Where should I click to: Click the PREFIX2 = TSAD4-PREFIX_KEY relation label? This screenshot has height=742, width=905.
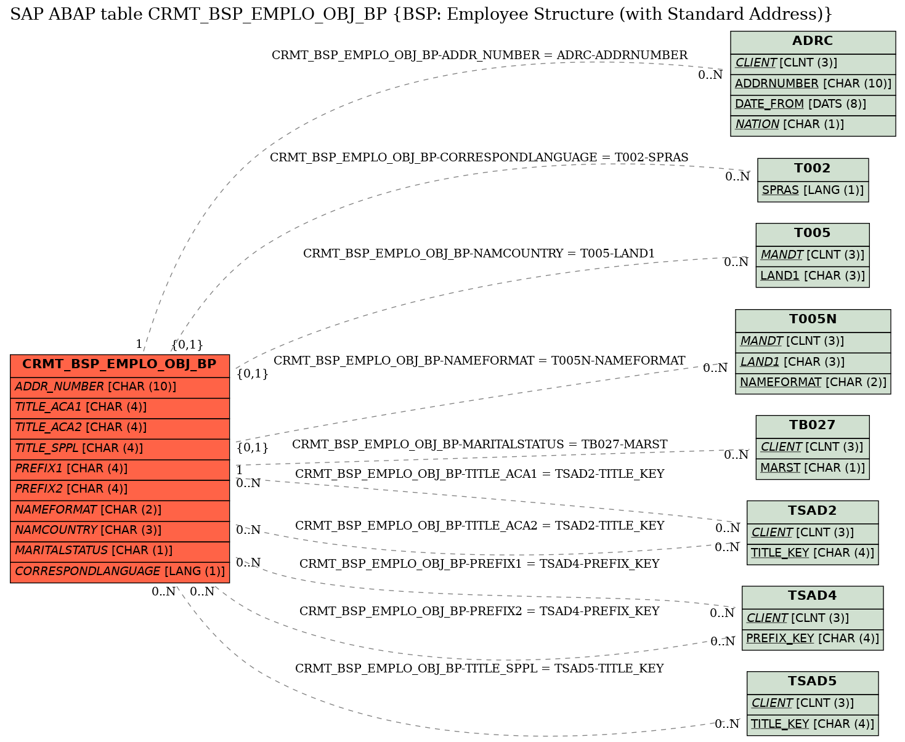click(479, 611)
